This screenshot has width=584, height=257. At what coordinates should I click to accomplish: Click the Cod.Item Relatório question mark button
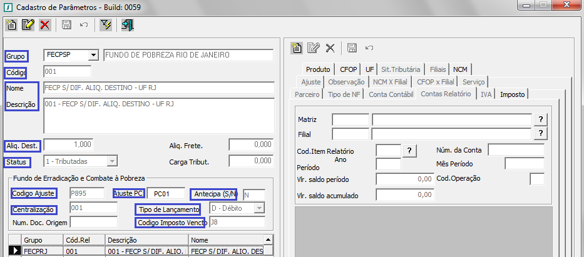click(x=409, y=151)
